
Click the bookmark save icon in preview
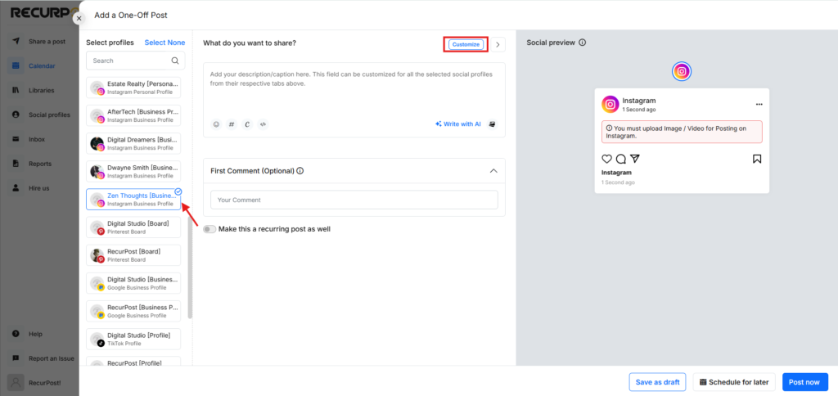point(757,159)
